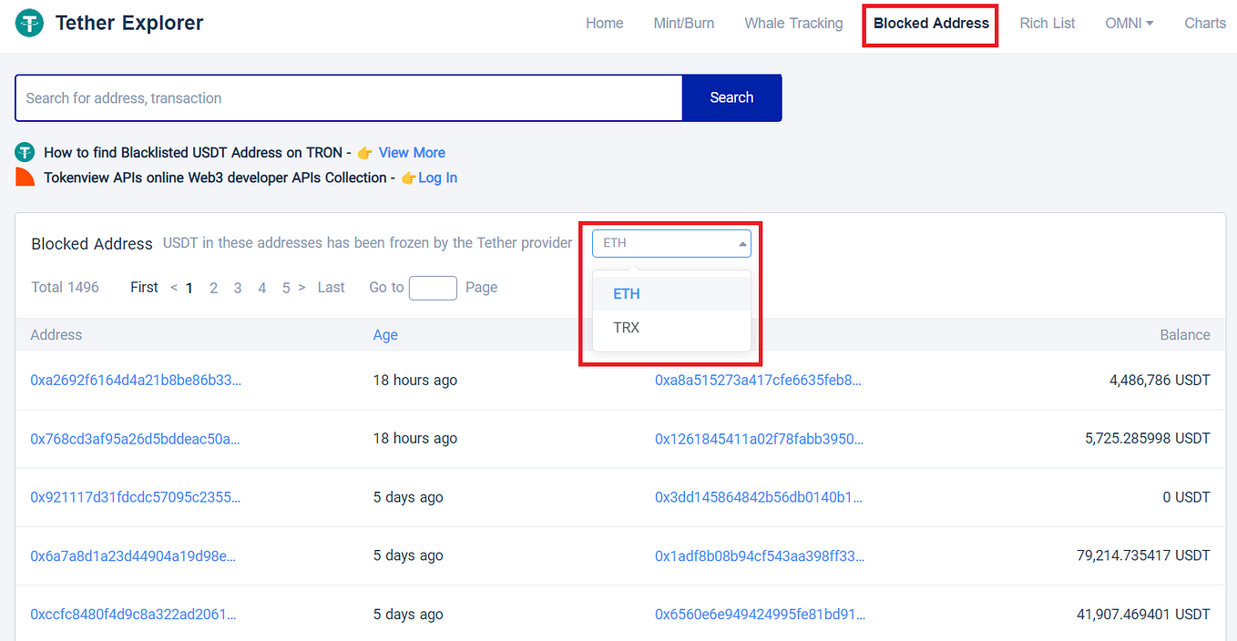Image resolution: width=1237 pixels, height=641 pixels.
Task: Go to the Mint/Burn tab
Action: tap(683, 23)
